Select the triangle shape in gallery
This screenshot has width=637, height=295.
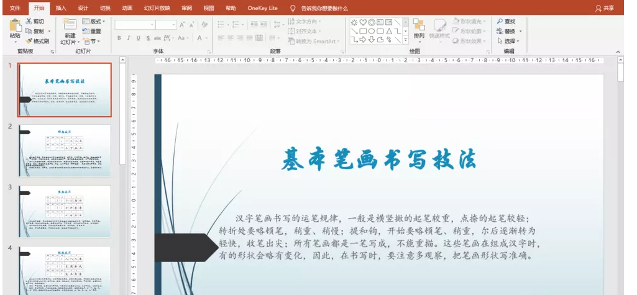tap(389, 31)
